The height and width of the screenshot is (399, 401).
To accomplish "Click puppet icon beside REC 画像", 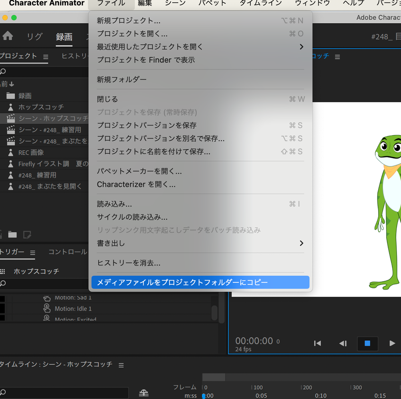I will [x=10, y=152].
